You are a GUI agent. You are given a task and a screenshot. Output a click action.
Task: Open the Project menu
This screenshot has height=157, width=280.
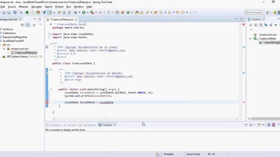tap(59, 7)
